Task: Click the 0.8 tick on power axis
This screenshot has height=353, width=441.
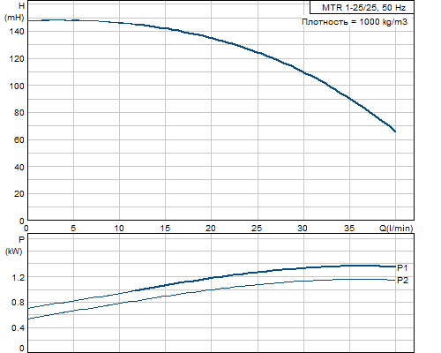Action: 19,303
